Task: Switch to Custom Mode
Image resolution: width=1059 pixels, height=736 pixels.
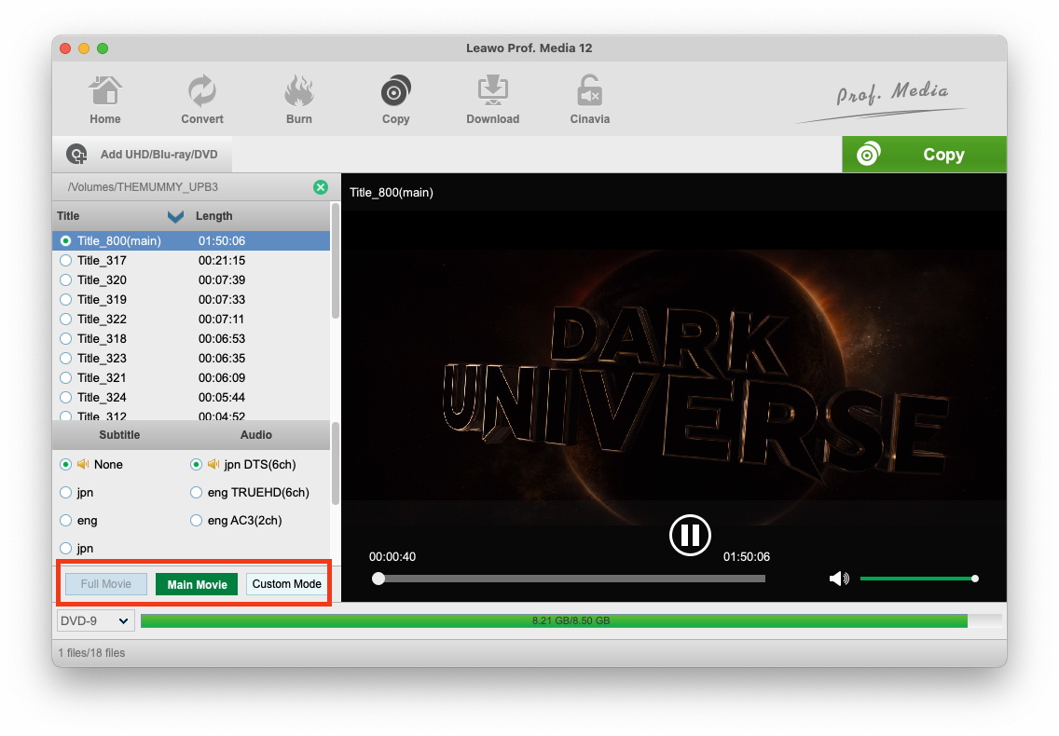Action: pyautogui.click(x=286, y=584)
